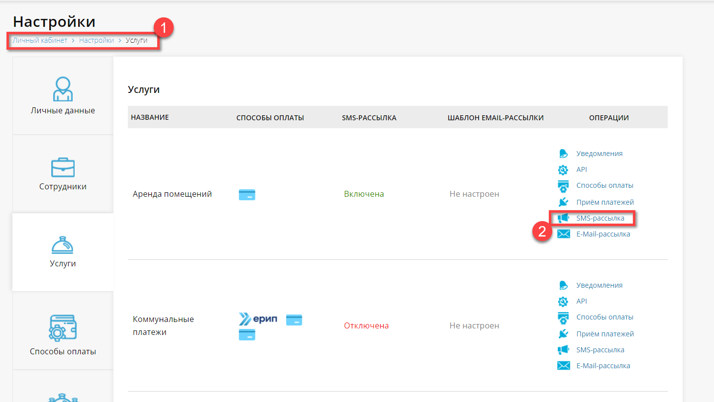Select the Услуги cloche icon in sidebar

click(63, 244)
